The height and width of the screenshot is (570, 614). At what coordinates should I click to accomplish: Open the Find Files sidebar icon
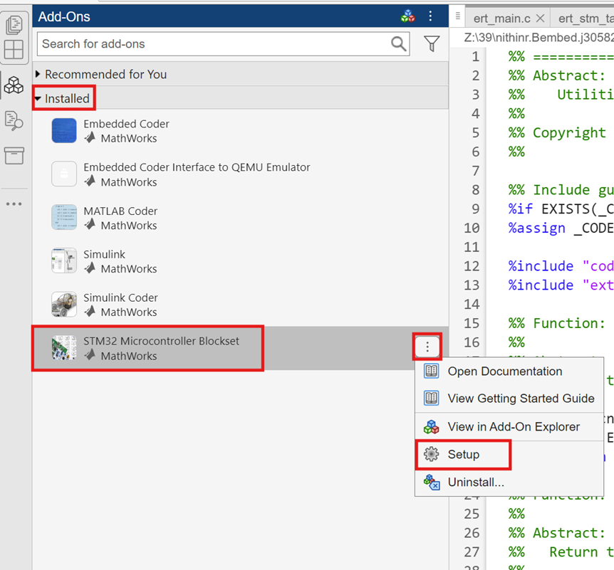14,121
